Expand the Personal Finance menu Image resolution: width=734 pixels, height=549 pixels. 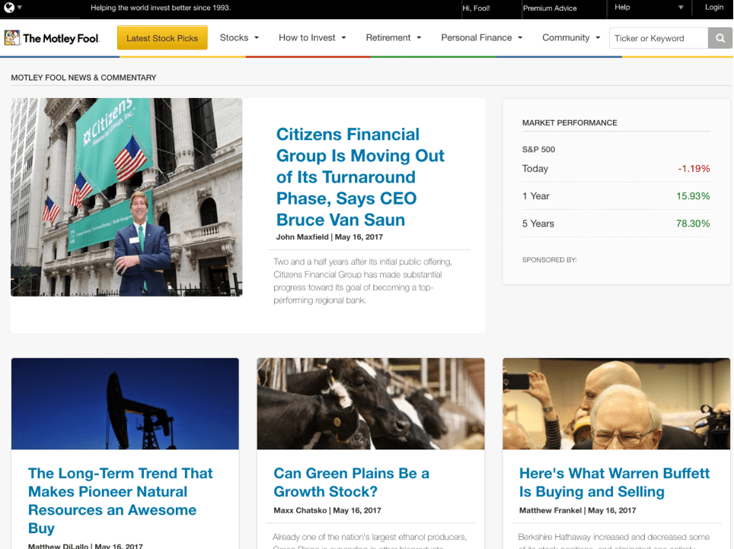pyautogui.click(x=482, y=38)
